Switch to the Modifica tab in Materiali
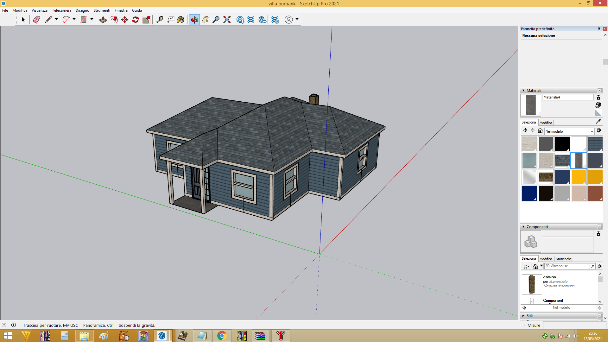Viewport: 608px width, 342px height. pyautogui.click(x=546, y=123)
